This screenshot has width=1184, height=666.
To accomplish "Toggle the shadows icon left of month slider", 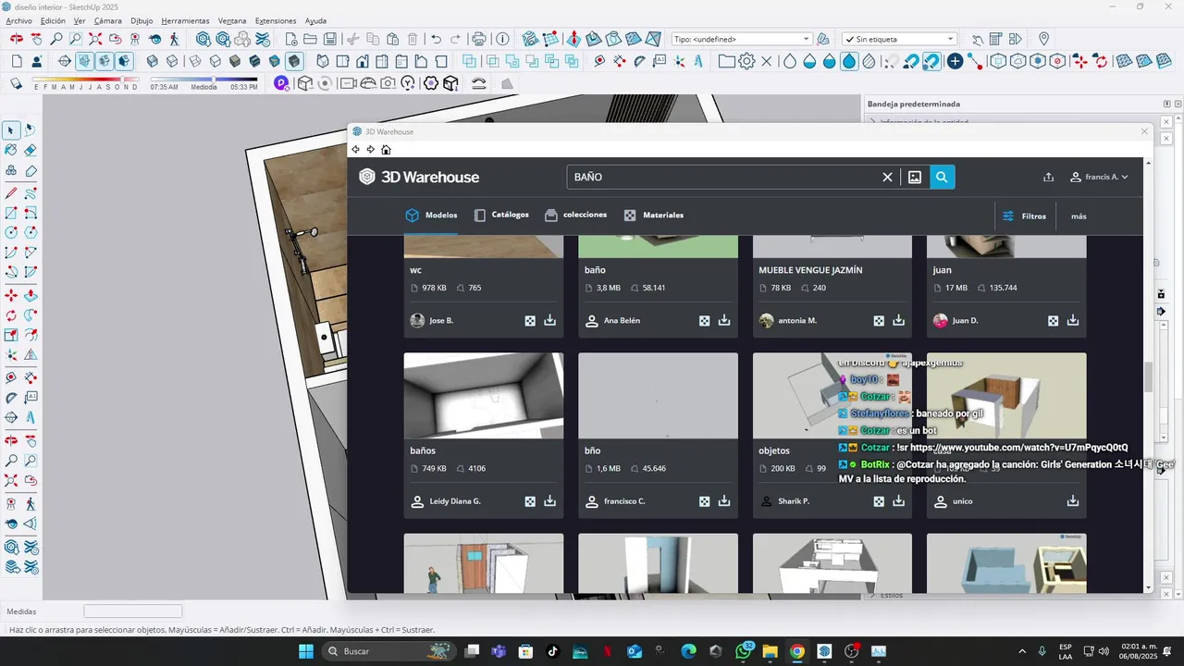I will click(x=17, y=83).
